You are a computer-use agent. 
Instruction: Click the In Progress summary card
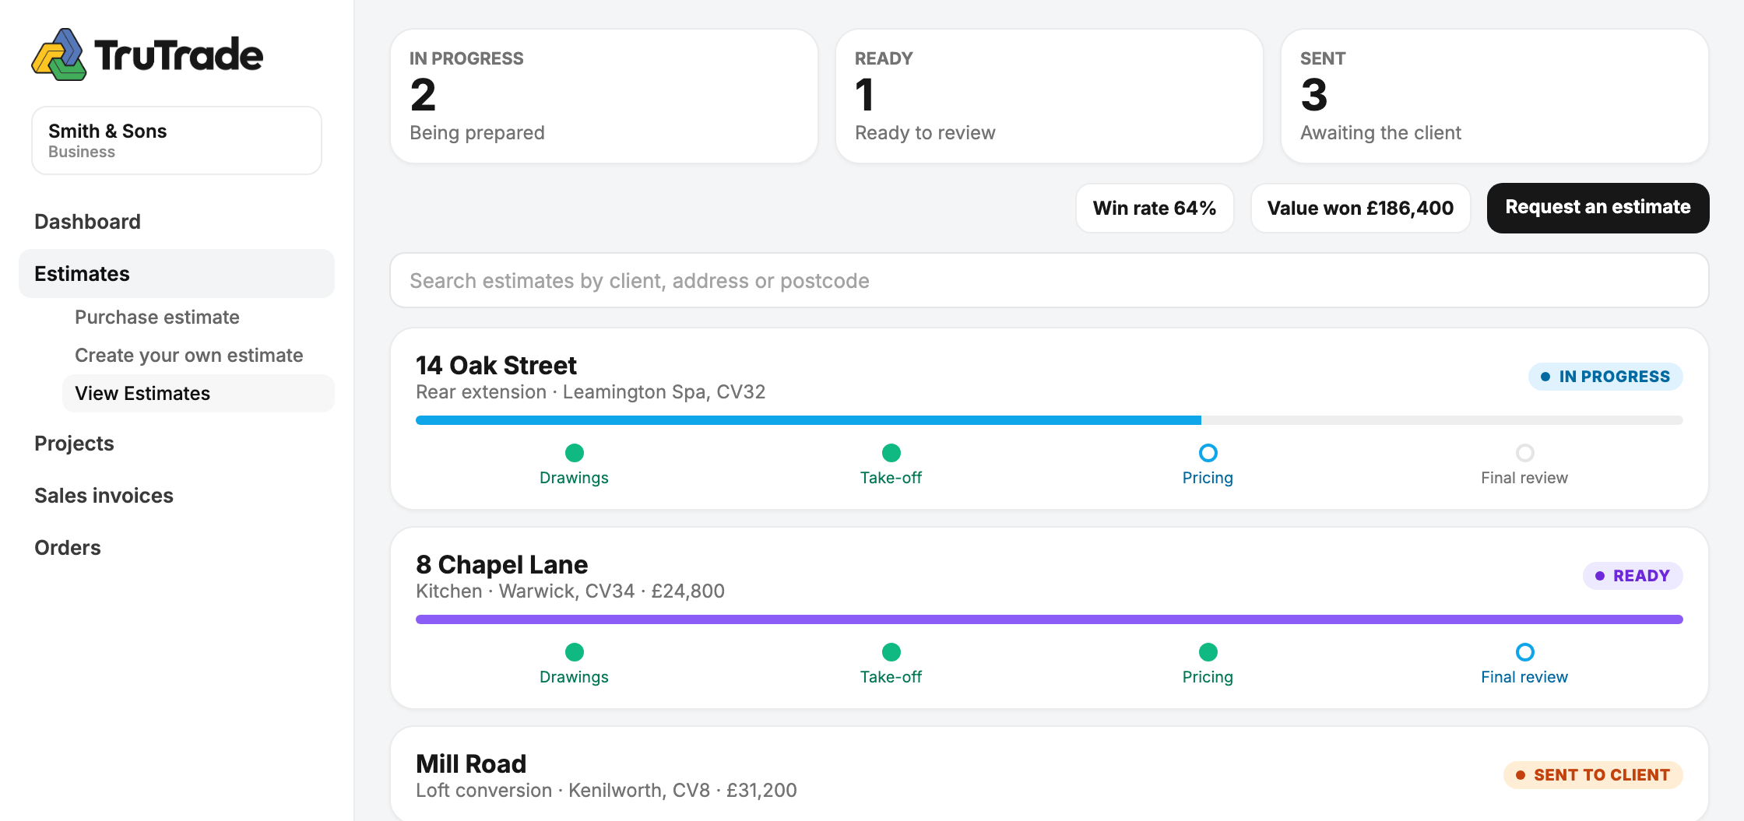click(x=604, y=96)
